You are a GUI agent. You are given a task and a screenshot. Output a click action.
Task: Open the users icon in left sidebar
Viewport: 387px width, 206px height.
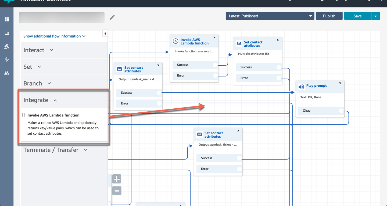pyautogui.click(x=7, y=73)
